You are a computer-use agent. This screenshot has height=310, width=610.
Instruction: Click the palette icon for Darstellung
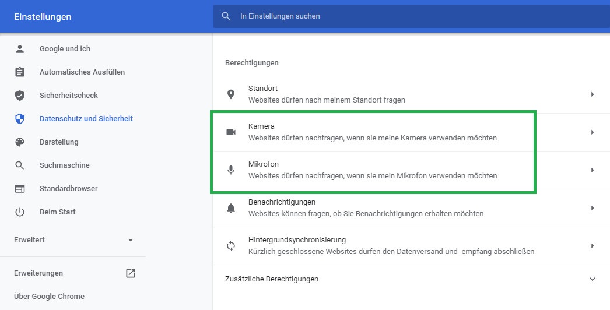[x=19, y=142]
